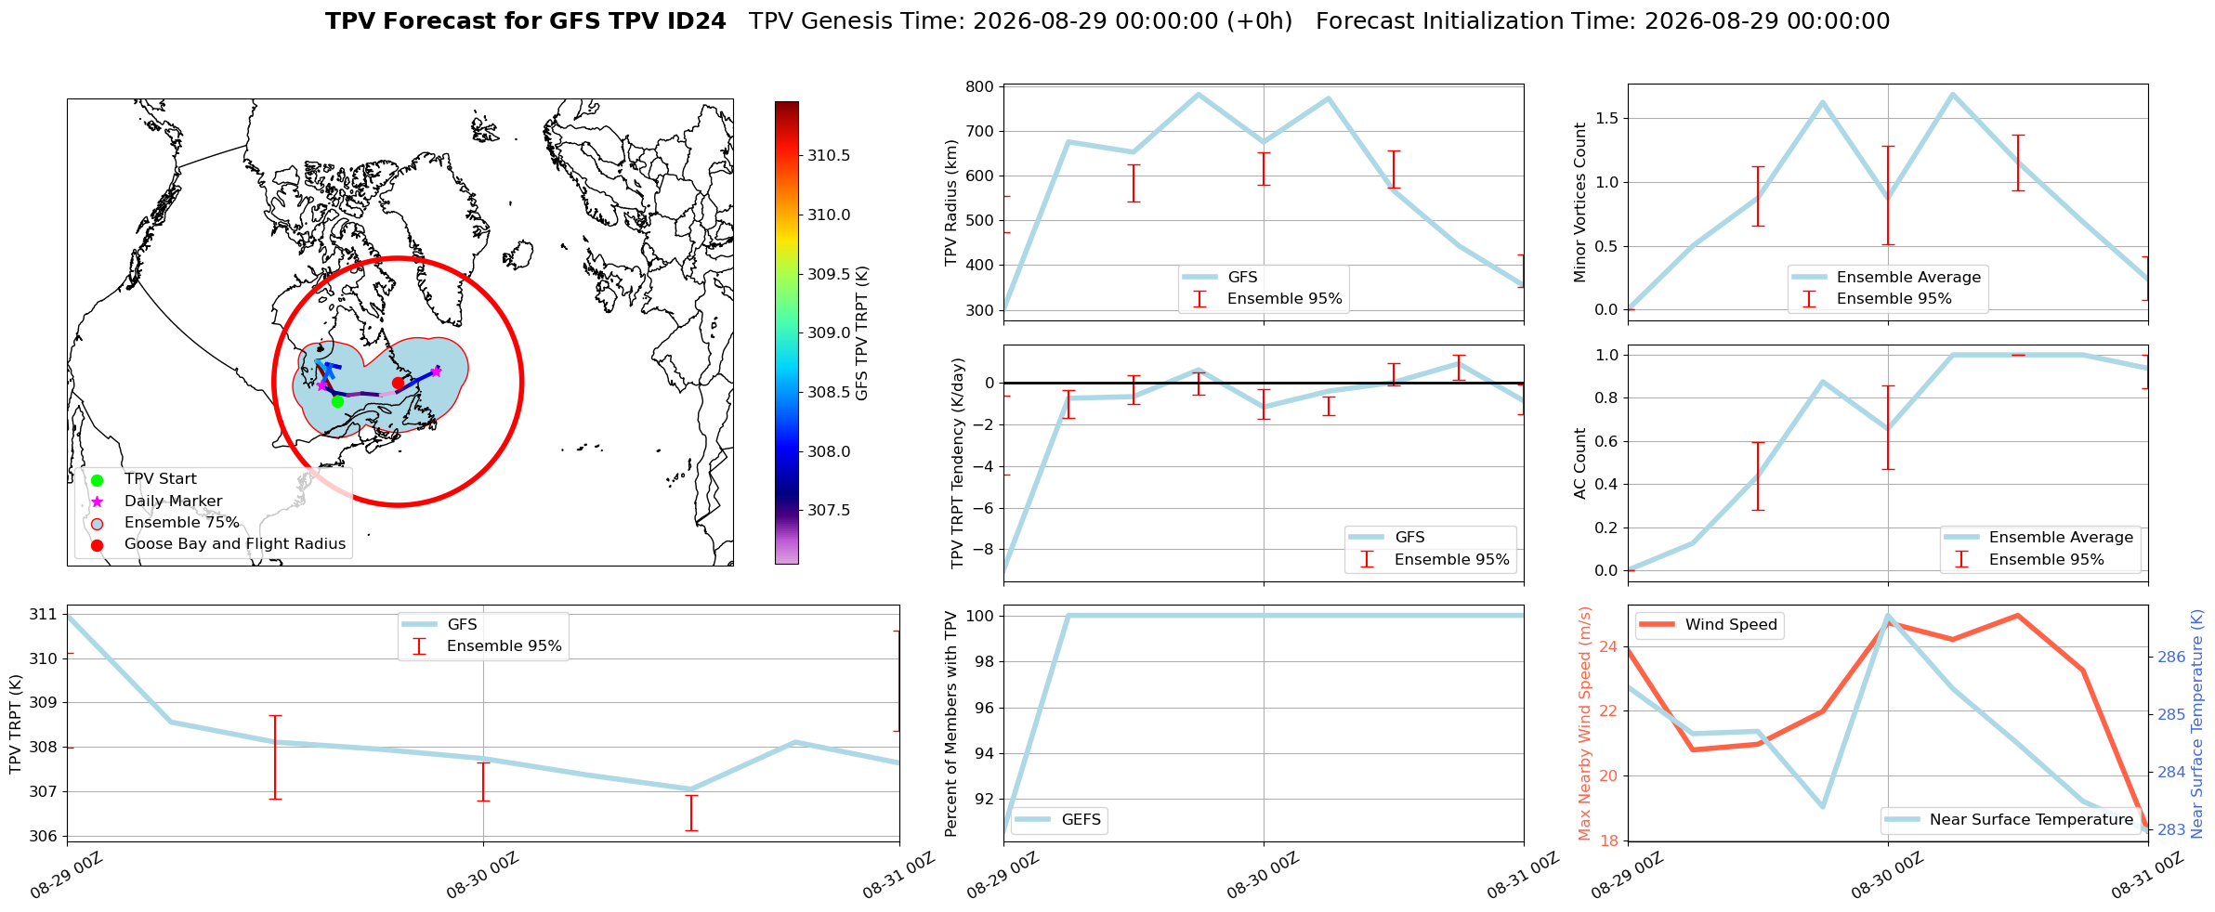Viewport: 2215px width, 912px height.
Task: Click the '286' tick on surface temperature axis
Action: click(x=2170, y=658)
